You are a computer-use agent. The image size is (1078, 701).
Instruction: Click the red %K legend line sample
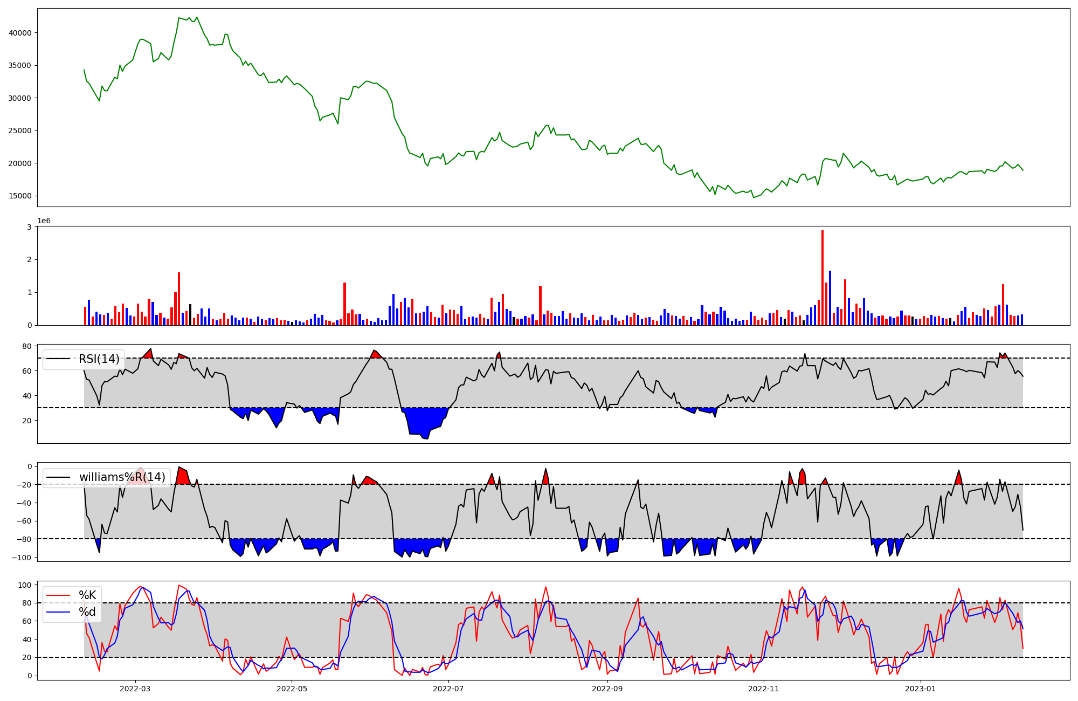pos(59,595)
